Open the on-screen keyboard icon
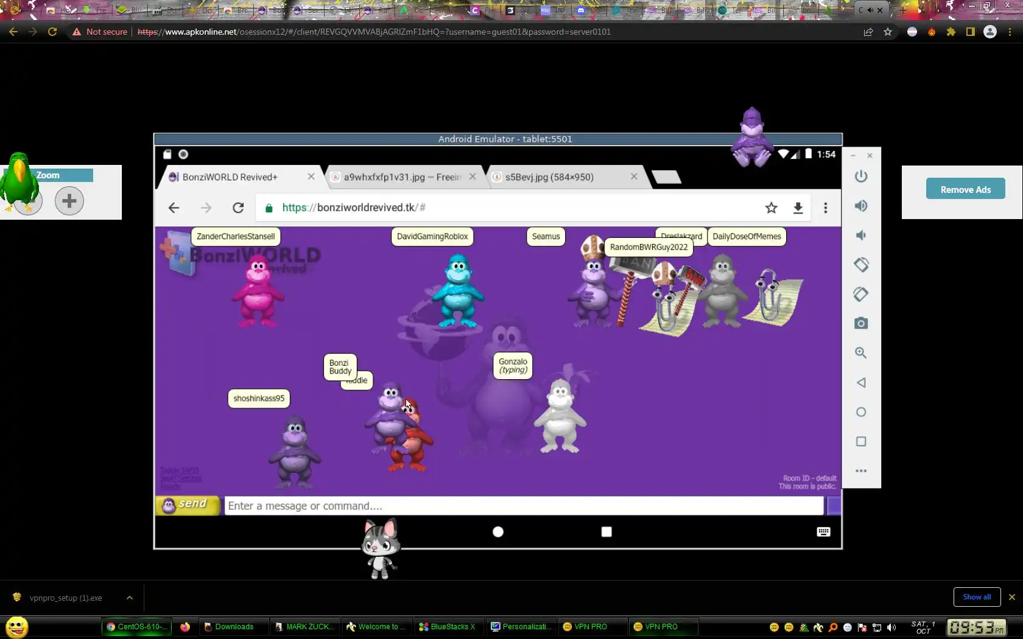This screenshot has width=1023, height=639. (x=823, y=532)
